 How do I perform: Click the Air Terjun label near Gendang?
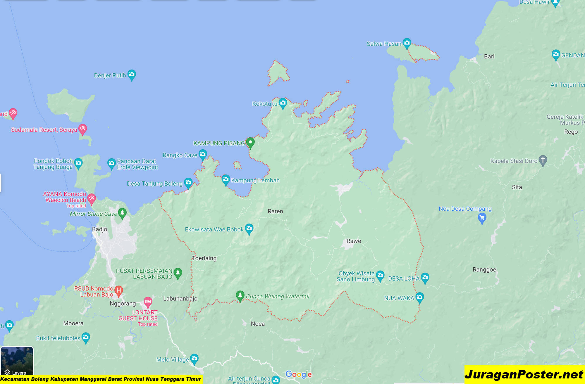pos(567,85)
